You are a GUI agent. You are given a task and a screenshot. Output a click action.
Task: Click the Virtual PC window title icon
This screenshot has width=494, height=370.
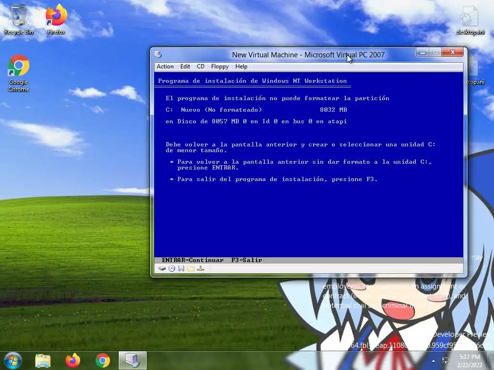tap(158, 54)
